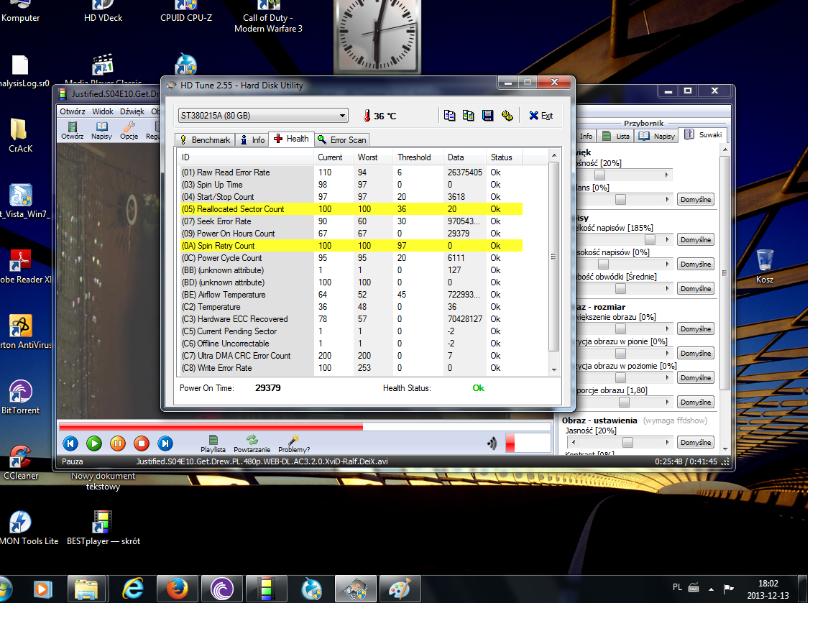Click the next track button in BESTplayer
Viewport: 828px width, 621px height.
coord(165,443)
